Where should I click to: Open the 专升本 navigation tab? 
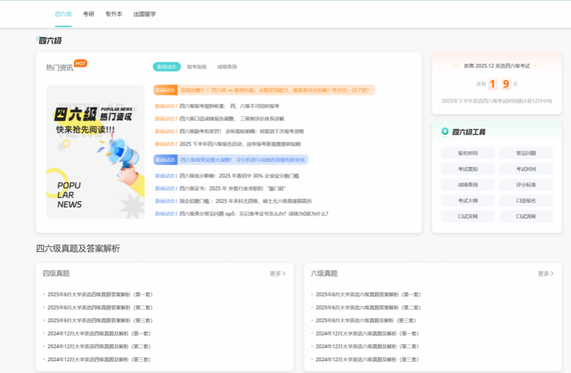tap(114, 14)
